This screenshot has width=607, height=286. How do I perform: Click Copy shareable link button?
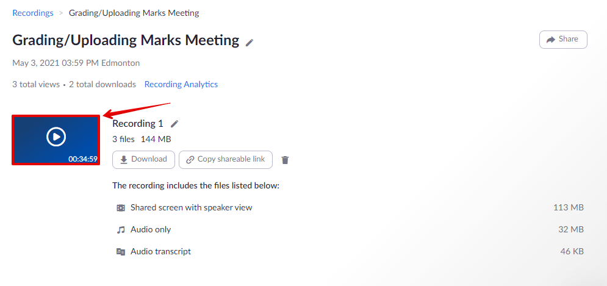coord(226,159)
